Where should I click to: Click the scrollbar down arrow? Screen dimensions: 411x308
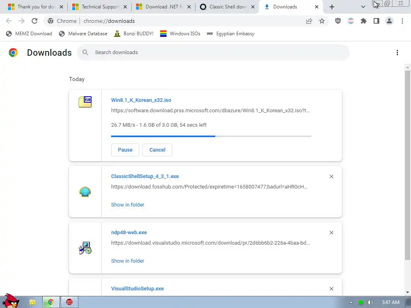click(x=407, y=292)
